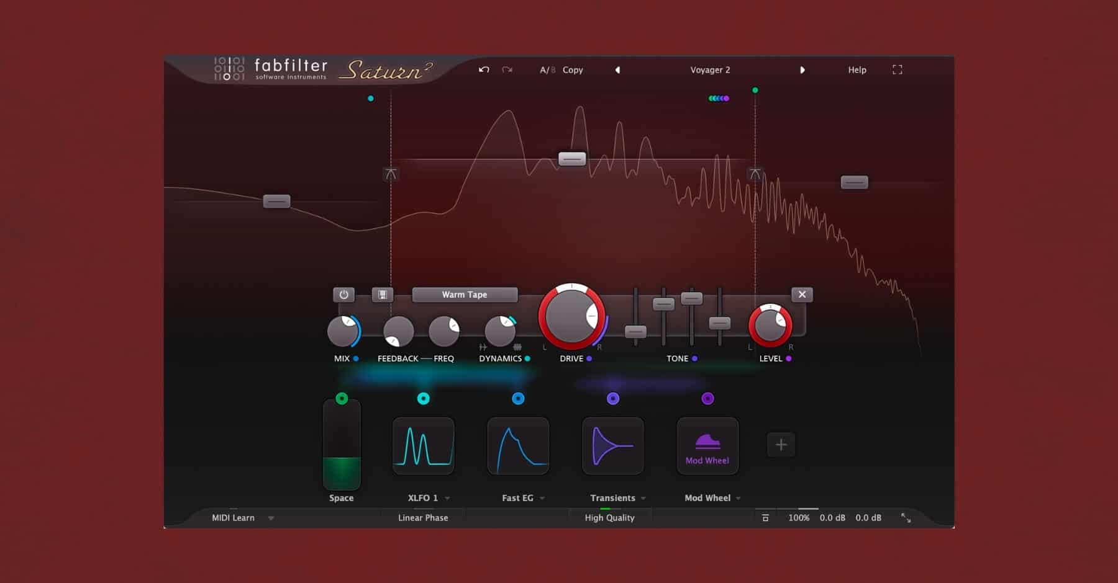This screenshot has height=583, width=1118.
Task: Click the fourth Tone slider handle
Action: click(x=719, y=323)
